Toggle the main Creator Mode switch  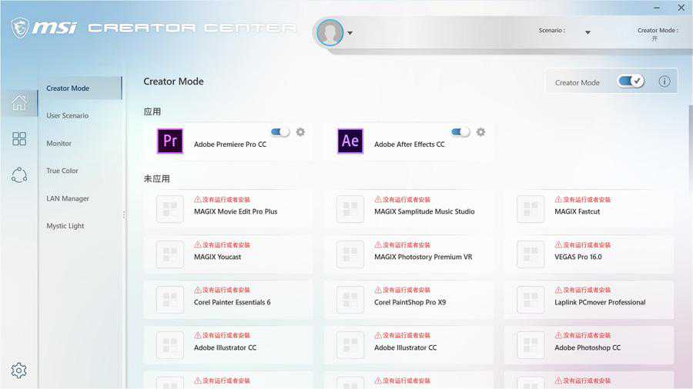pos(631,81)
